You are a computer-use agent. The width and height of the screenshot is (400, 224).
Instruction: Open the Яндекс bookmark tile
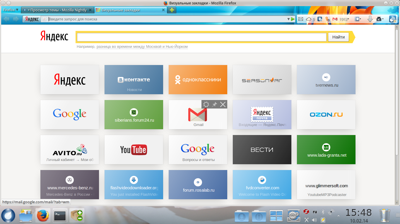[70, 80]
